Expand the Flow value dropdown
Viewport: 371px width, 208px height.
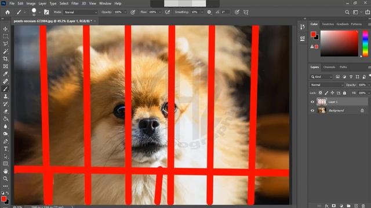click(160, 12)
